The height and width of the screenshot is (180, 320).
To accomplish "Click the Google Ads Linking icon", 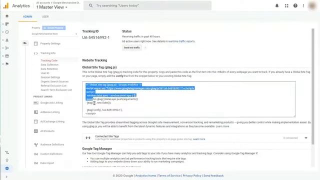I will [36, 103].
